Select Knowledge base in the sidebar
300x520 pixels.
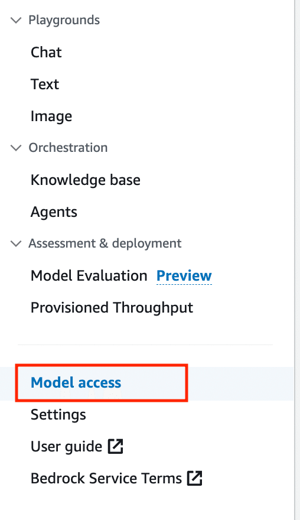[x=86, y=180]
